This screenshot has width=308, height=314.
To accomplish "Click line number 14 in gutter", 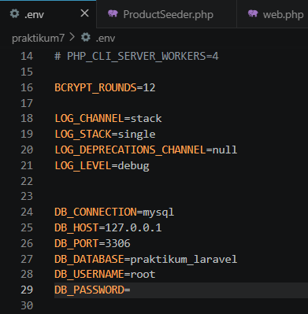I will pos(27,56).
